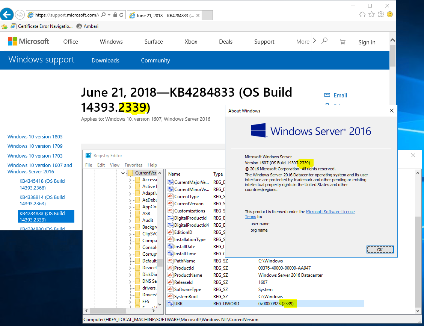
Task: Open the address bar dropdown arrow
Action: coord(109,15)
